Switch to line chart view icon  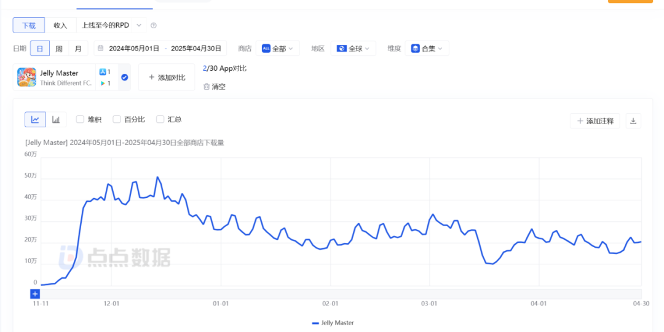pyautogui.click(x=35, y=119)
